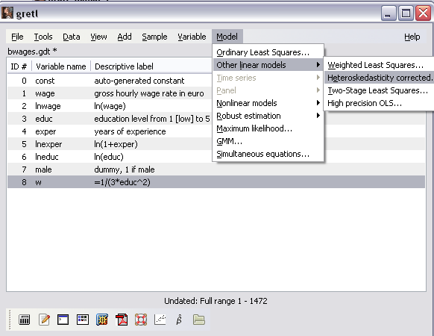
Task: Expand the Other linear models submenu
Action: (268, 65)
